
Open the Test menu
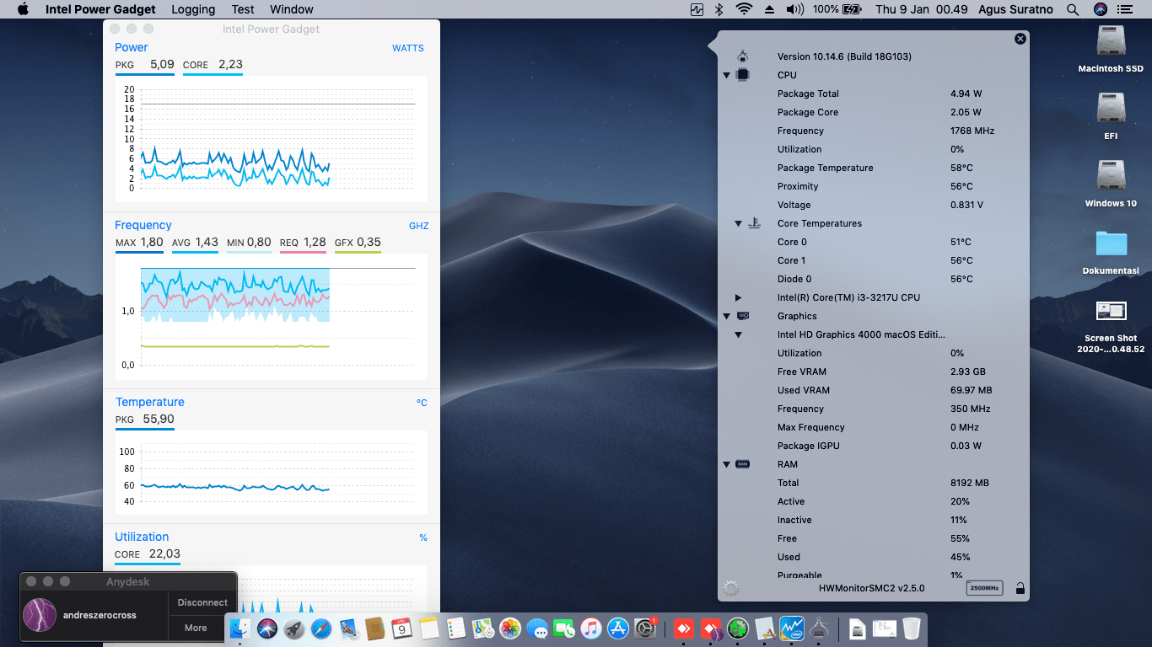pyautogui.click(x=243, y=9)
